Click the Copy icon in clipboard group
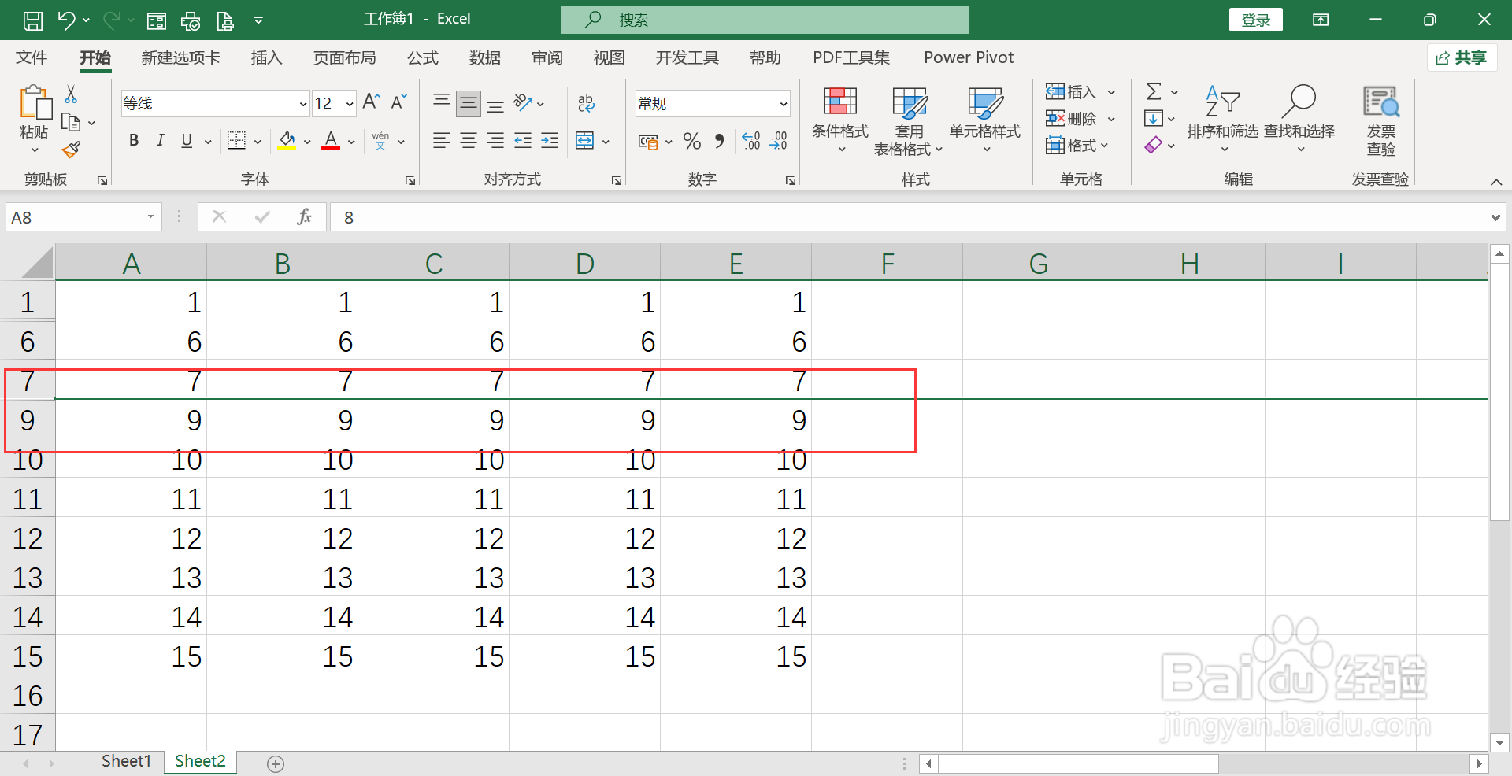Viewport: 1512px width, 776px height. (x=71, y=122)
